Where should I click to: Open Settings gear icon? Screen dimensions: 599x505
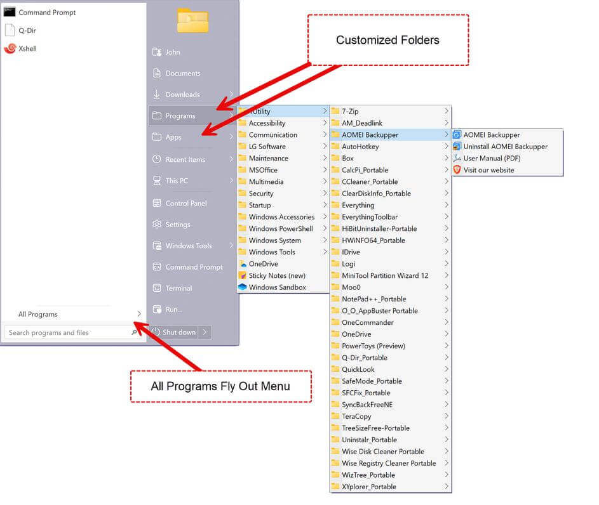[x=157, y=225]
